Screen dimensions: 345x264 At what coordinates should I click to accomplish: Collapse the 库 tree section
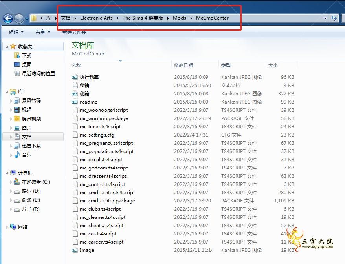(7, 92)
